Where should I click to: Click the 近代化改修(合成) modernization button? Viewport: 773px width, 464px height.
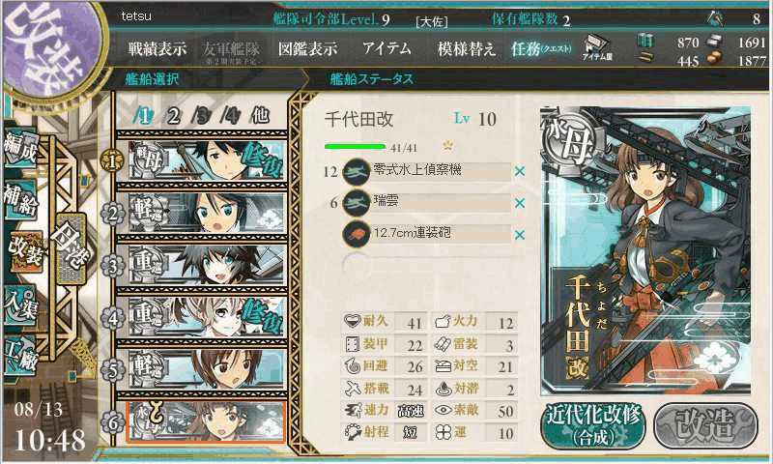click(x=593, y=426)
